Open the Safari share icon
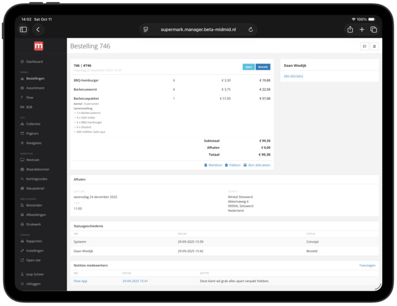The width and height of the screenshot is (397, 306). (349, 29)
